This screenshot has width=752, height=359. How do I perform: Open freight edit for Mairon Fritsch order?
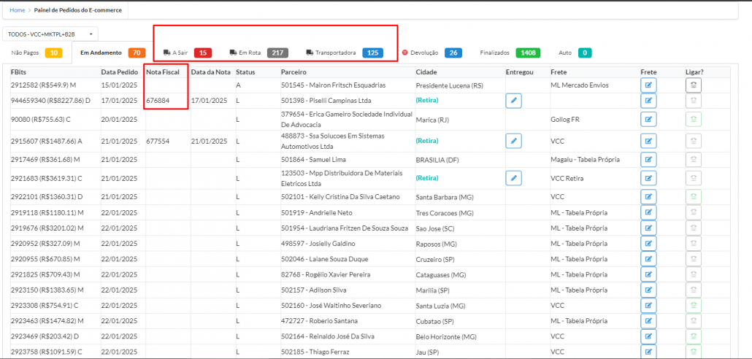pos(648,85)
